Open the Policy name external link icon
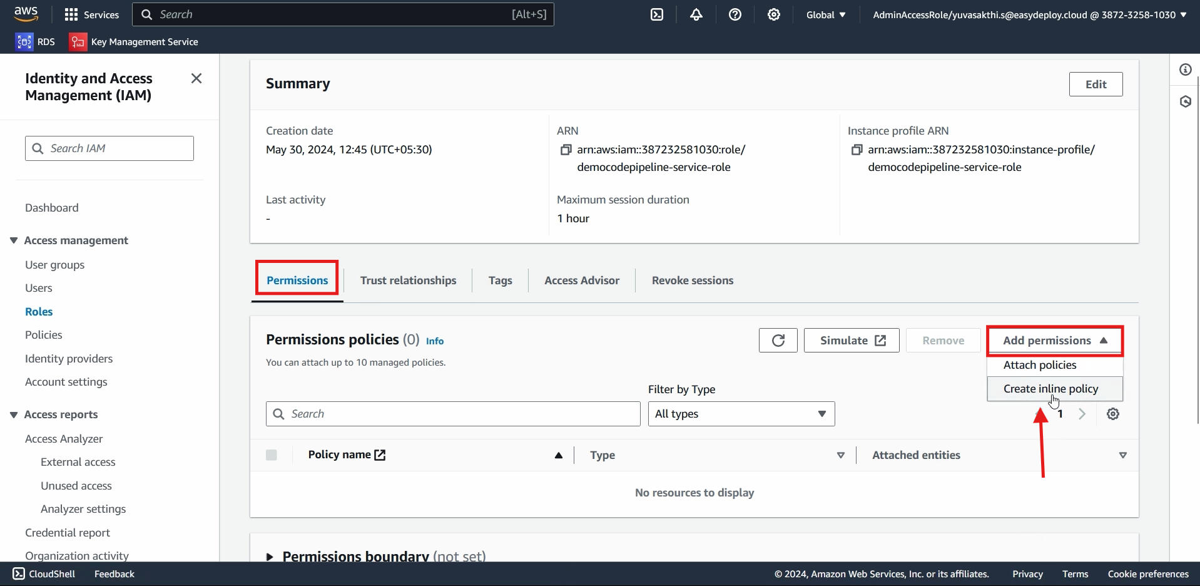 (380, 455)
